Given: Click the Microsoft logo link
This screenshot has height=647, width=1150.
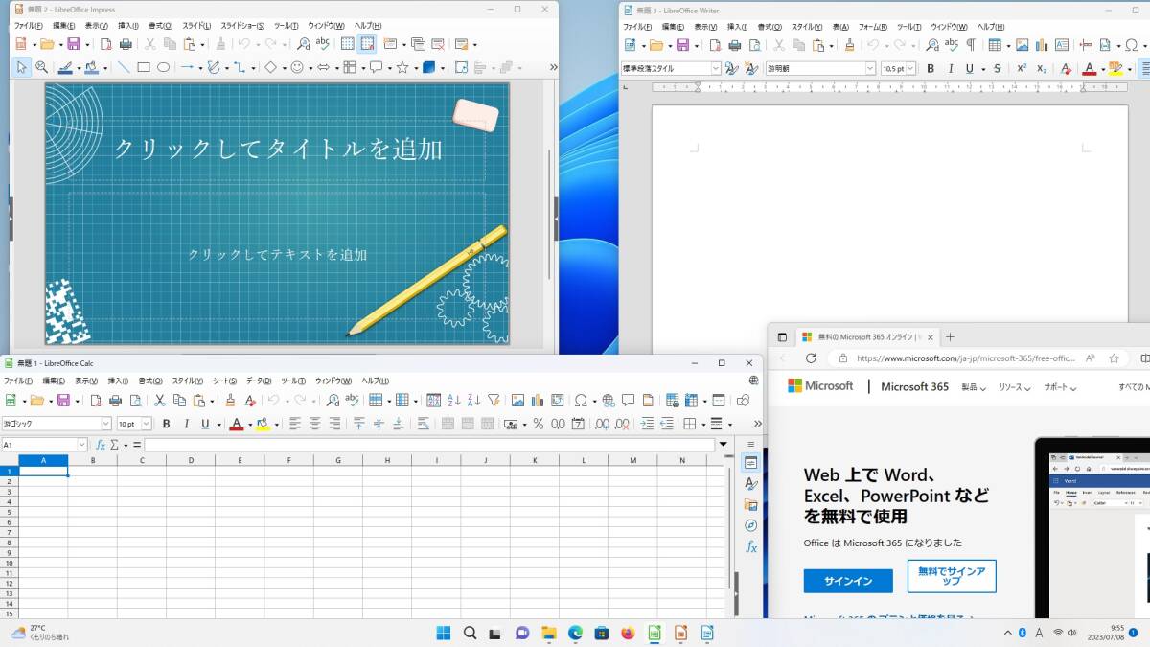Looking at the screenshot, I should tap(820, 386).
